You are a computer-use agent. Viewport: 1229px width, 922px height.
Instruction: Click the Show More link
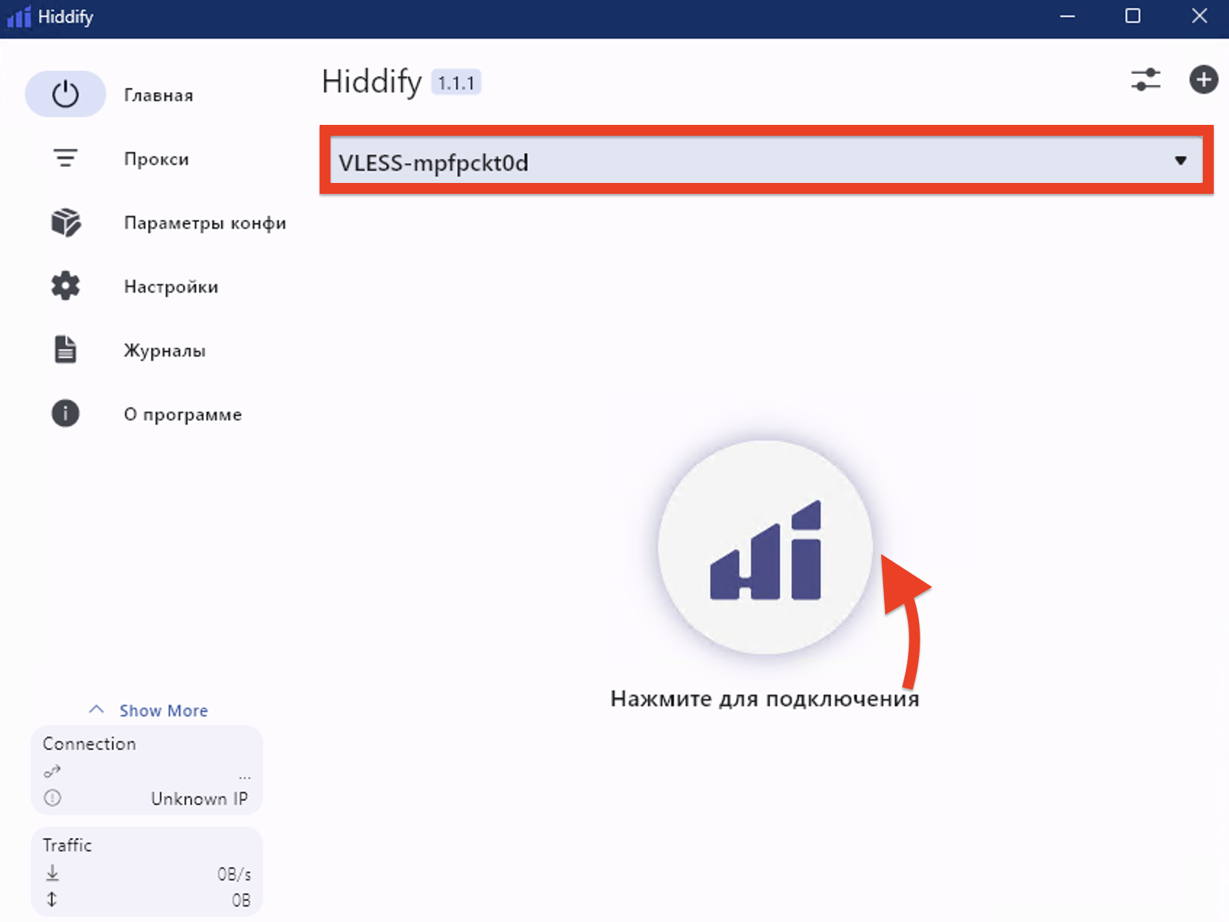163,710
